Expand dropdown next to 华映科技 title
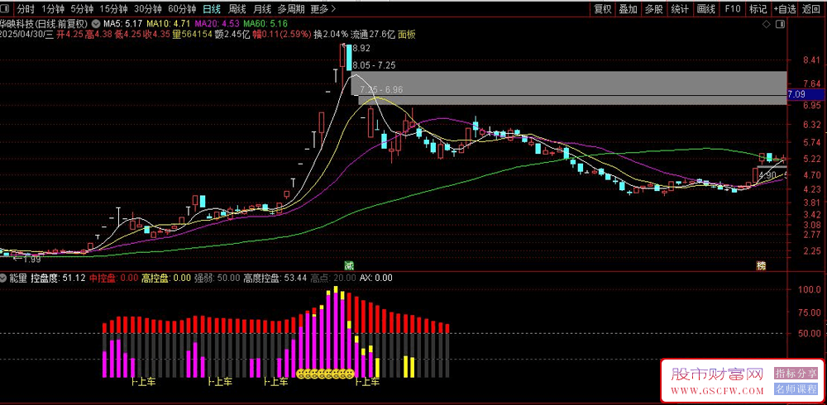This screenshot has width=827, height=405. pyautogui.click(x=96, y=24)
